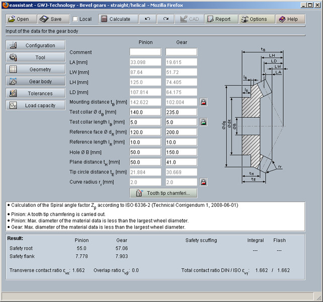
Task: Run Calculate from the toolbar
Action: tap(115, 19)
